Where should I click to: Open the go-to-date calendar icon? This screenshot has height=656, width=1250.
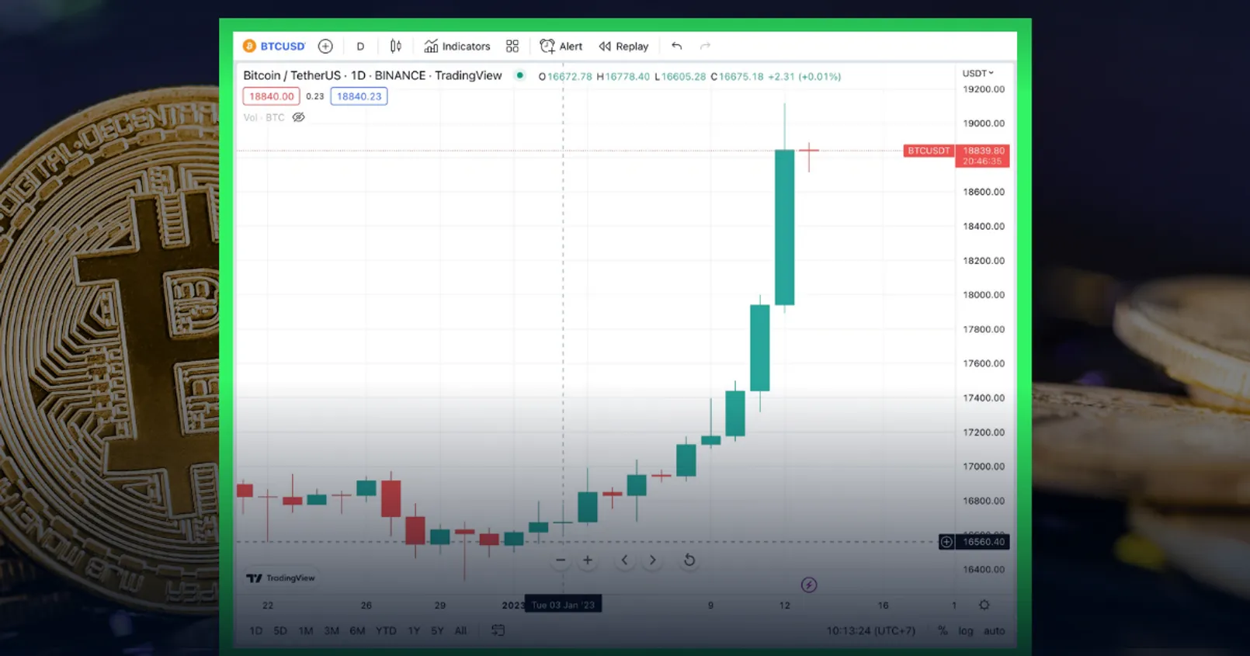click(498, 630)
